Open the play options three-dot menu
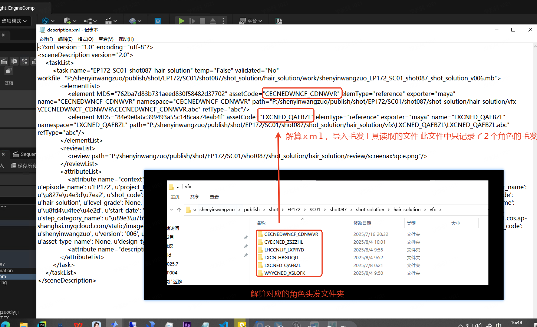The image size is (537, 327). 223,21
